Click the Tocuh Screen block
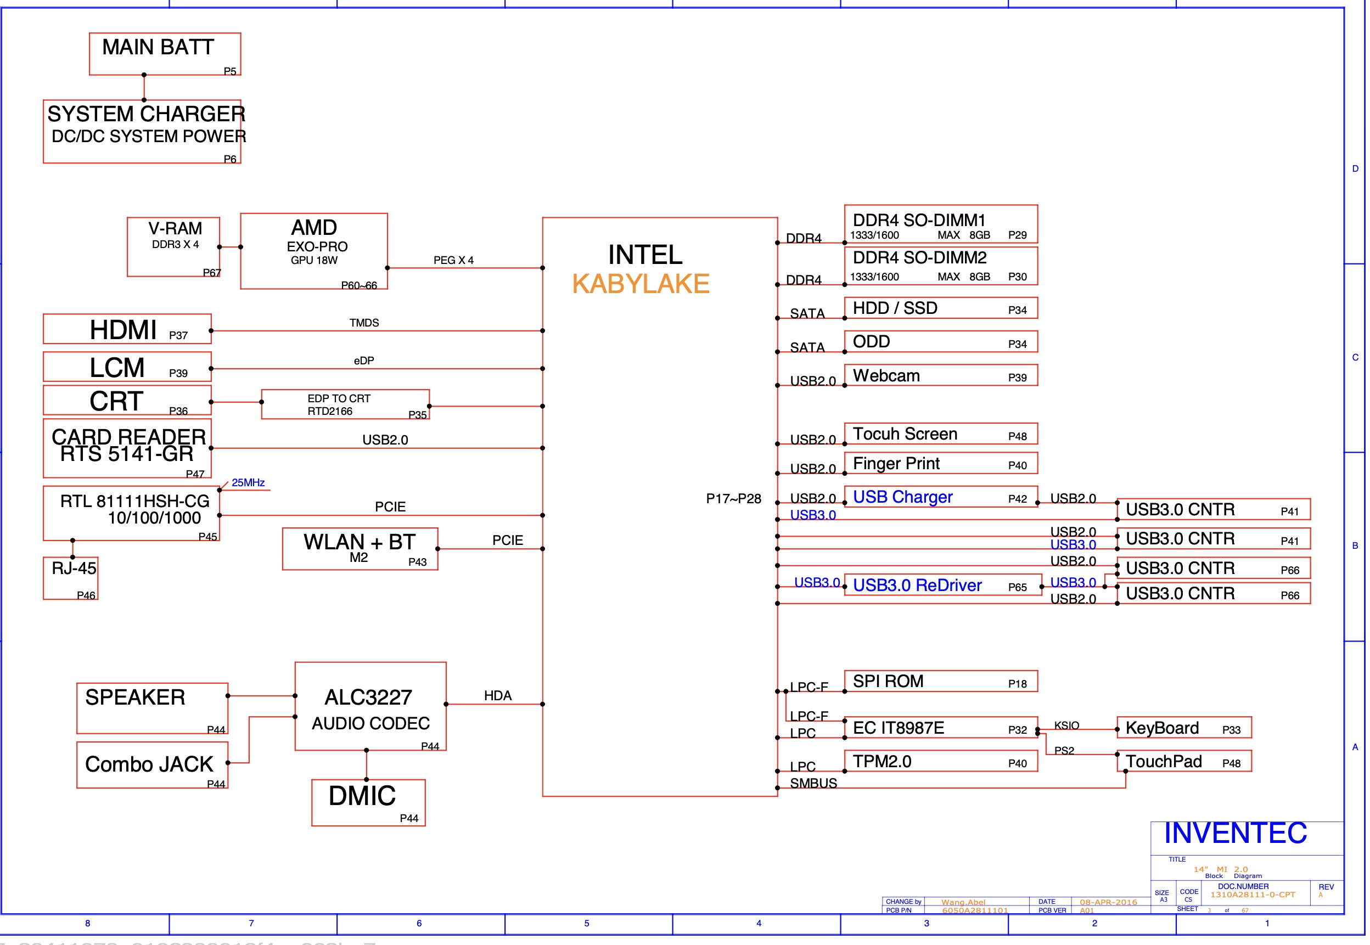The width and height of the screenshot is (1370, 945). point(941,434)
